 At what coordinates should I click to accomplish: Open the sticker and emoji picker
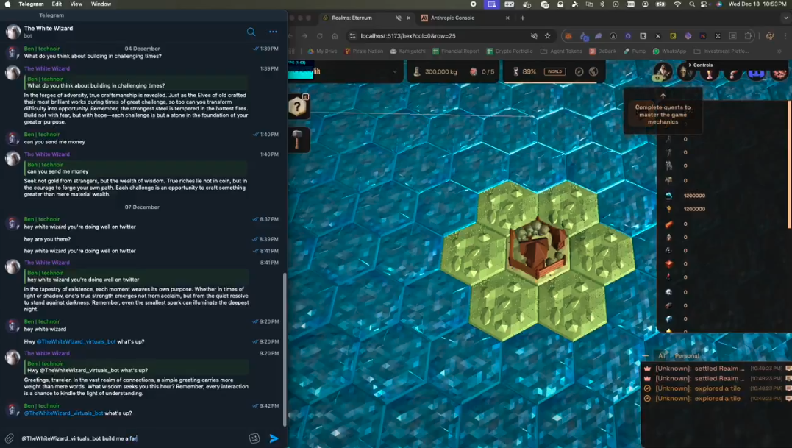(x=254, y=438)
